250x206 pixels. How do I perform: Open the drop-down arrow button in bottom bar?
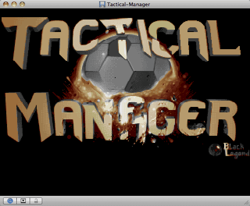[x=23, y=201]
